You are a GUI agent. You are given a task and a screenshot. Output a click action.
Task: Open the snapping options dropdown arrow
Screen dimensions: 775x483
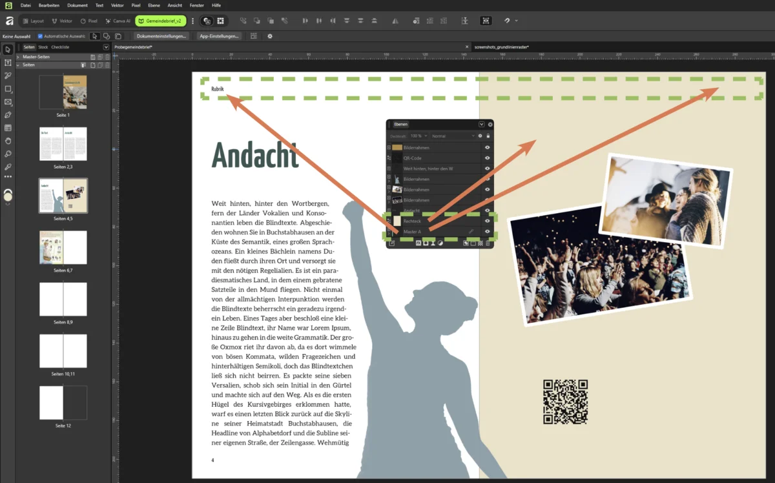tap(516, 21)
